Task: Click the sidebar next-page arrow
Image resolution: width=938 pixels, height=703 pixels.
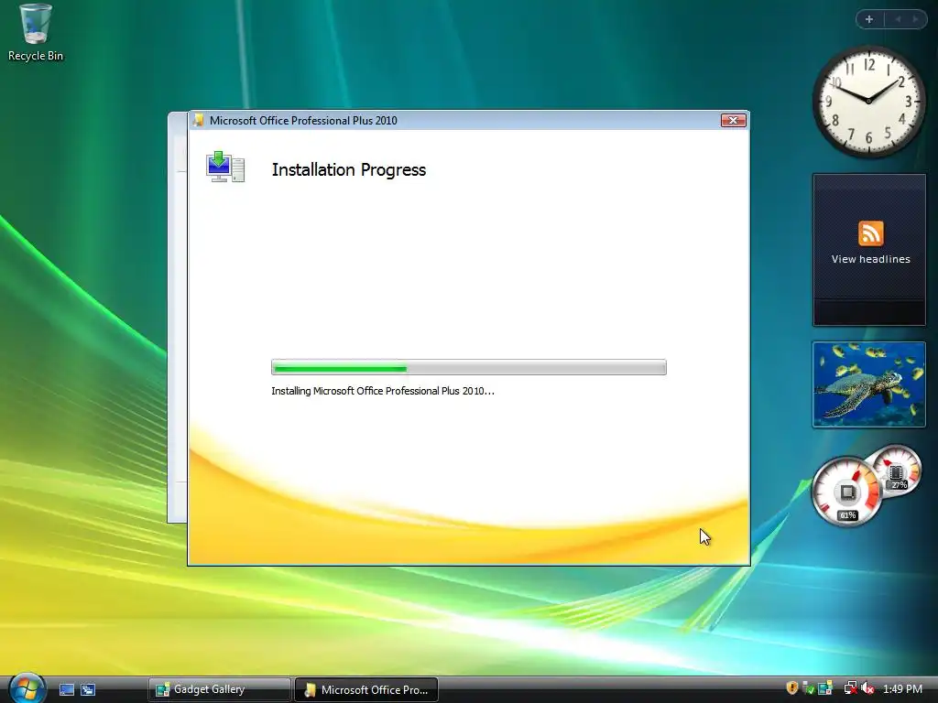Action: [x=915, y=19]
